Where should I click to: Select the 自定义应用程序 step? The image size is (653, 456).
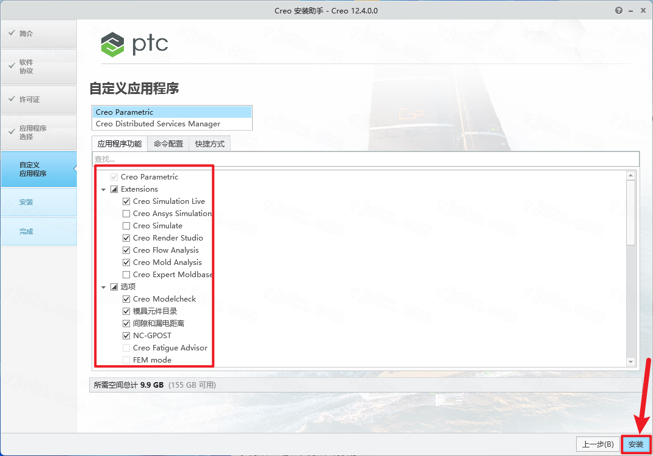tap(38, 169)
